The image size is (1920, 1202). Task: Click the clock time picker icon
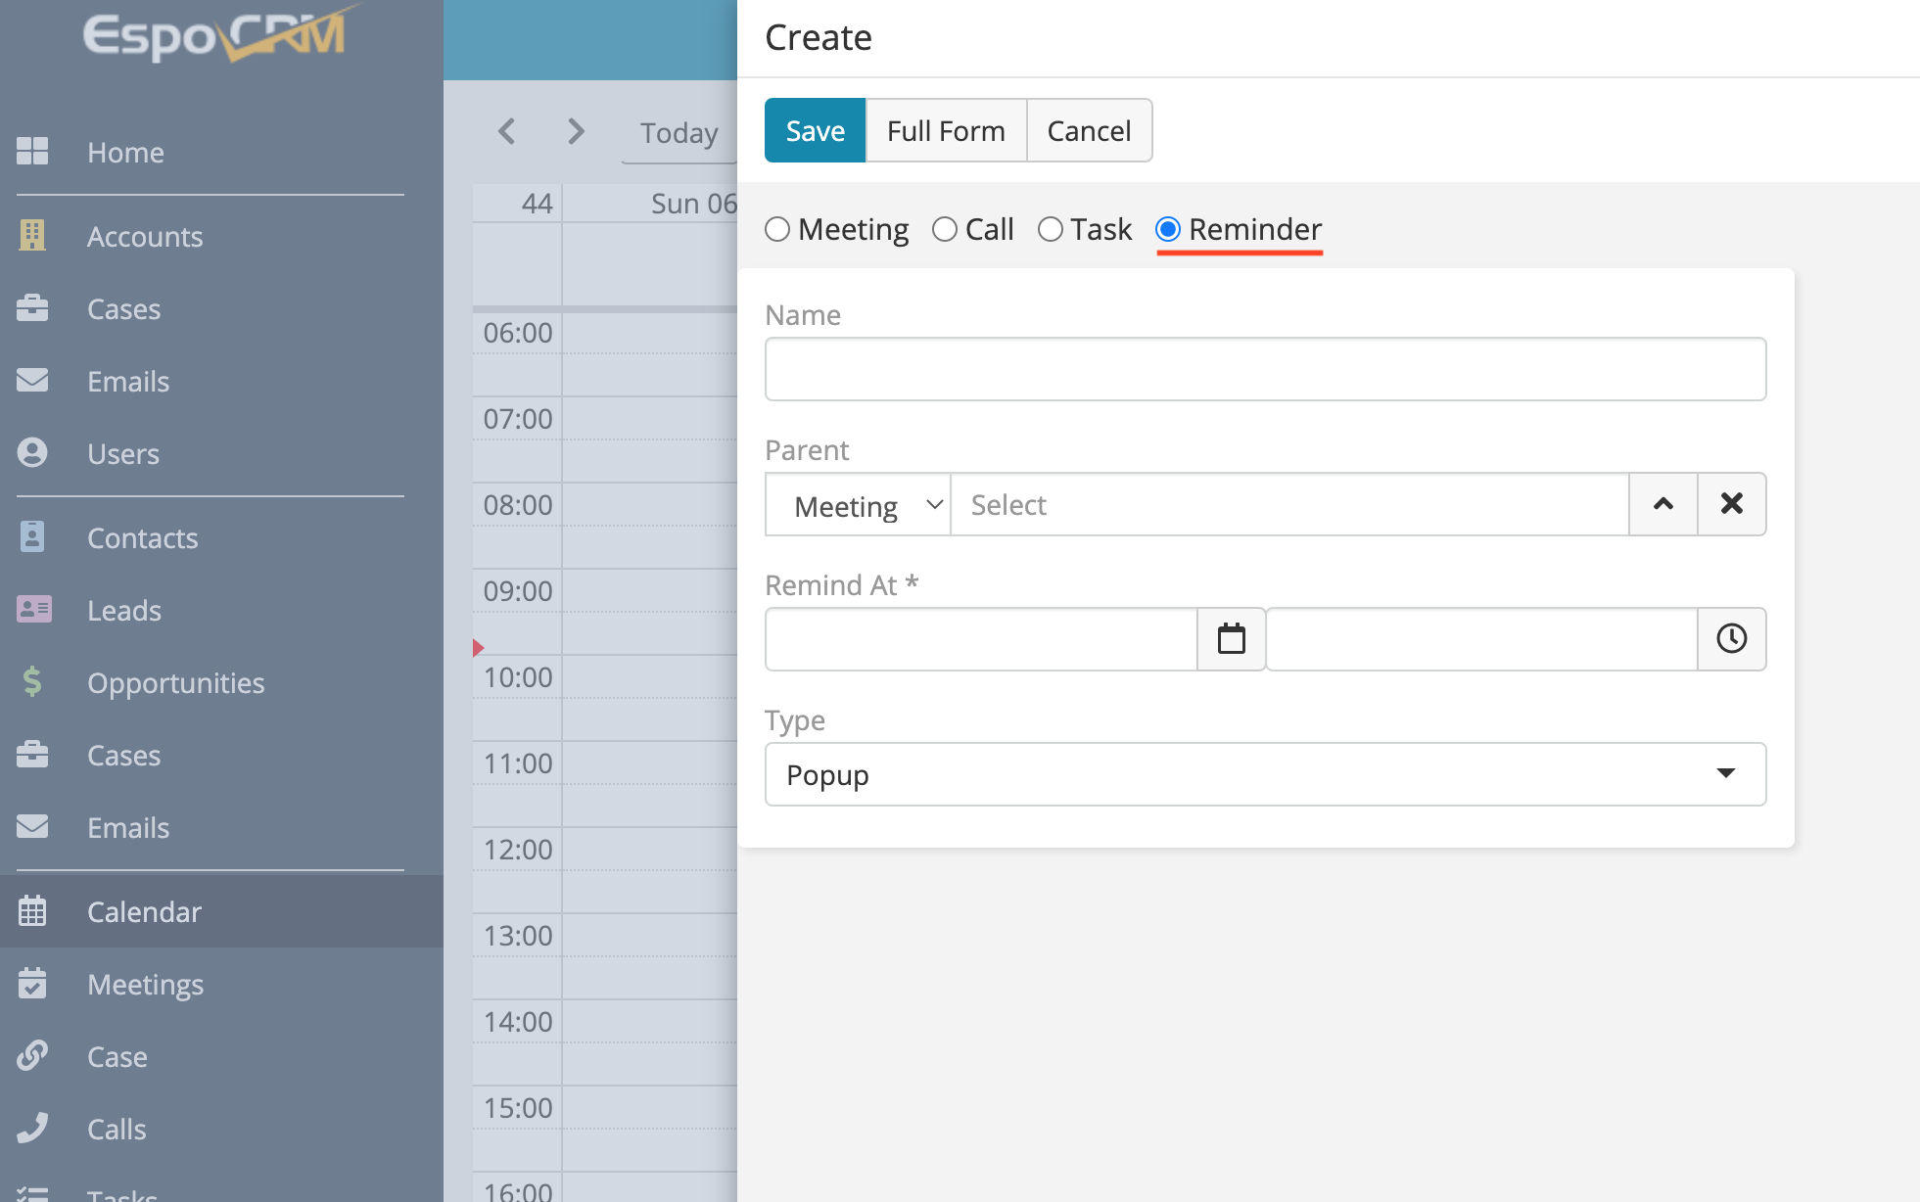1731,639
